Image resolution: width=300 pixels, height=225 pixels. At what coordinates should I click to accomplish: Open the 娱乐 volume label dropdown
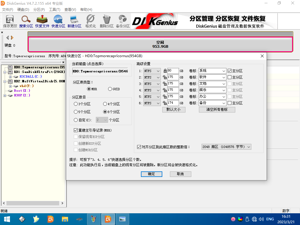coord(224,90)
